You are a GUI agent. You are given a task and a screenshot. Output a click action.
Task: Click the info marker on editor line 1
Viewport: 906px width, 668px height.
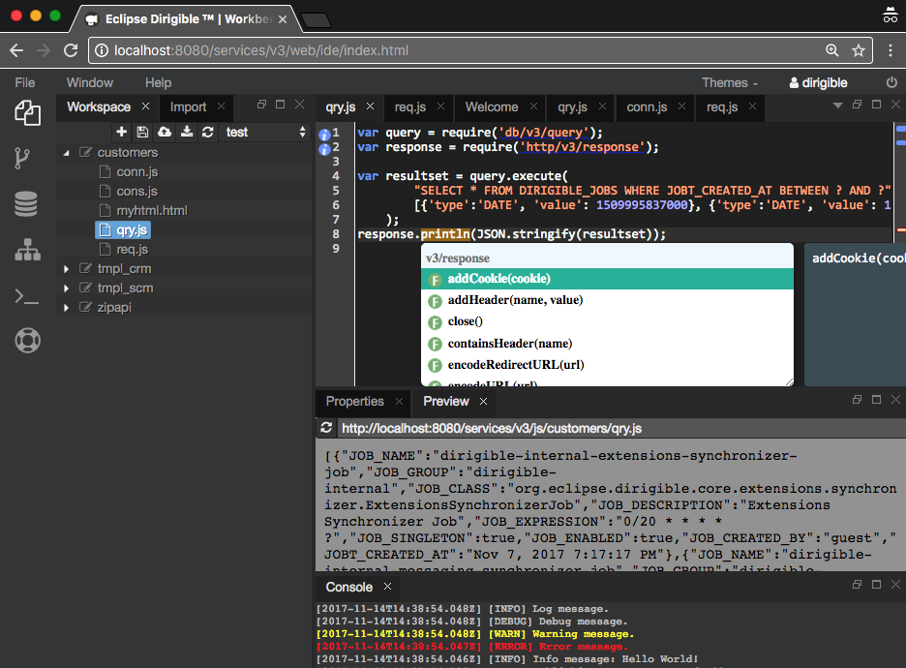pyautogui.click(x=324, y=136)
